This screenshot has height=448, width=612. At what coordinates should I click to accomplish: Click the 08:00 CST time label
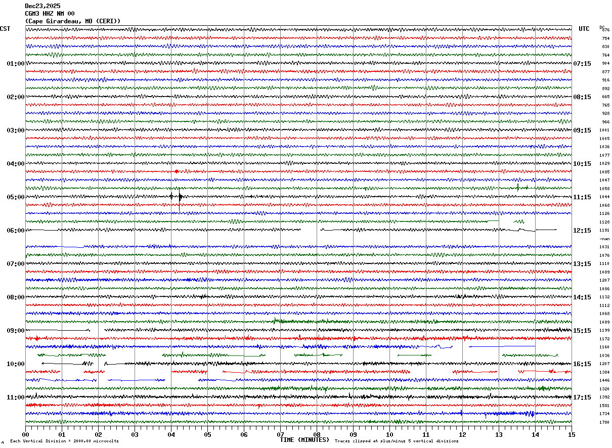tap(15, 297)
